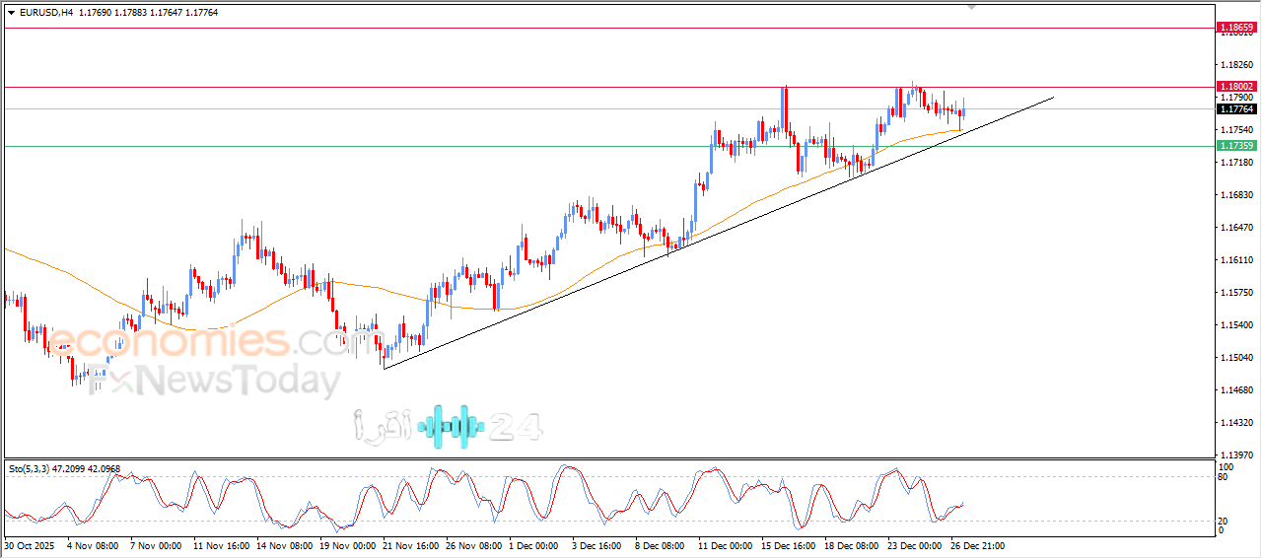1262x559 pixels.
Task: Click the upper end of black trendline
Action: tap(1053, 98)
